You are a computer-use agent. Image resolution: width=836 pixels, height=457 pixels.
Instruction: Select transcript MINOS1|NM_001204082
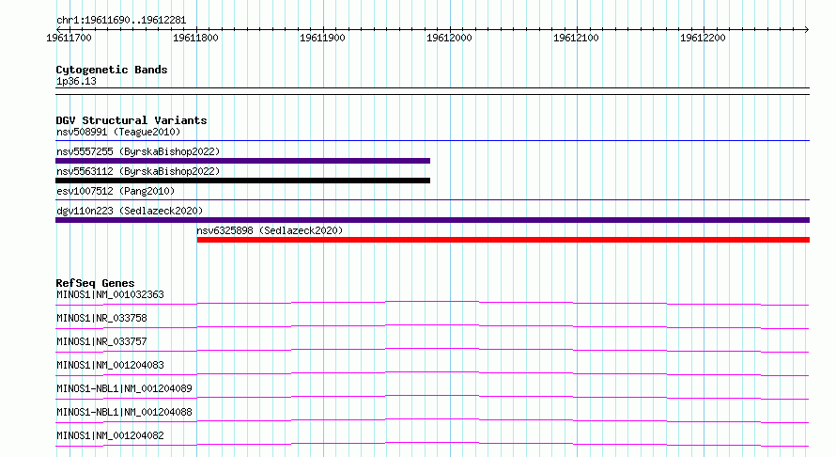pos(110,435)
